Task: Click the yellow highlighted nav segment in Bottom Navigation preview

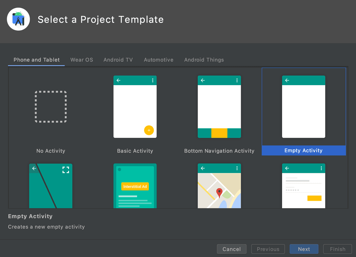Action: pyautogui.click(x=219, y=133)
